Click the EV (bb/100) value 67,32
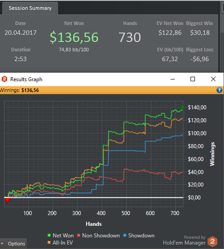 click(x=170, y=59)
